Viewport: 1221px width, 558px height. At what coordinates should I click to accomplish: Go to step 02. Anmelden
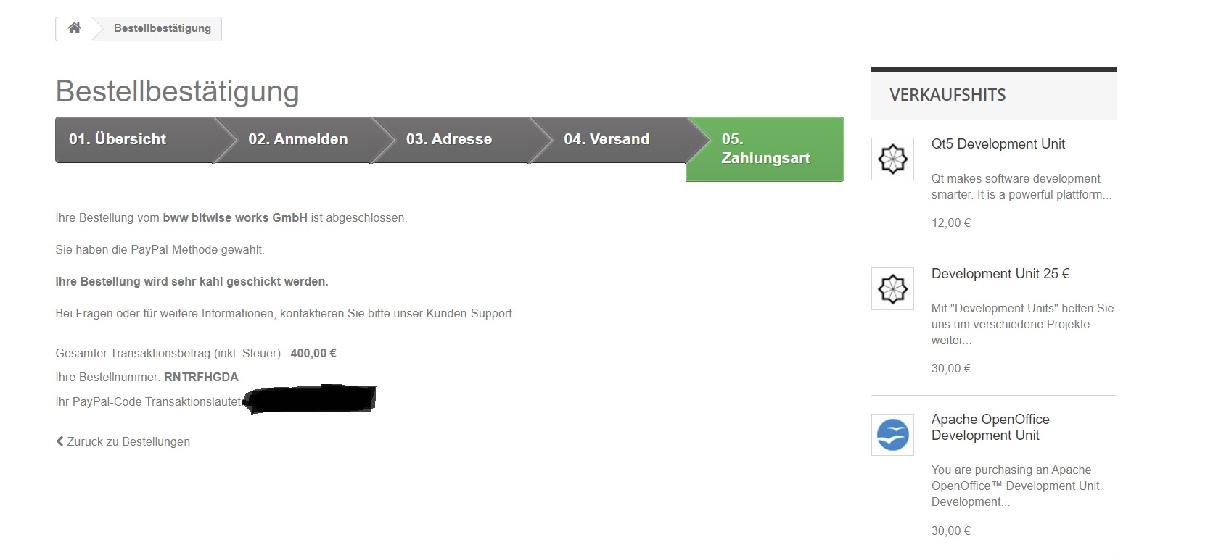pyautogui.click(x=297, y=140)
